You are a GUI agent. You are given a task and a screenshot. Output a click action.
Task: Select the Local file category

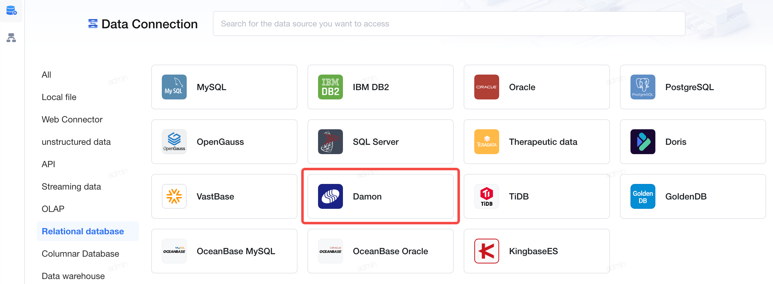59,97
